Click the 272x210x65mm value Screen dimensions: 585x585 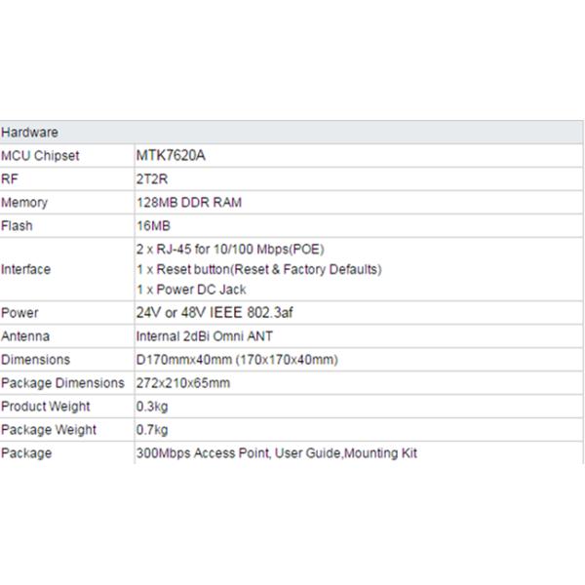pos(183,383)
